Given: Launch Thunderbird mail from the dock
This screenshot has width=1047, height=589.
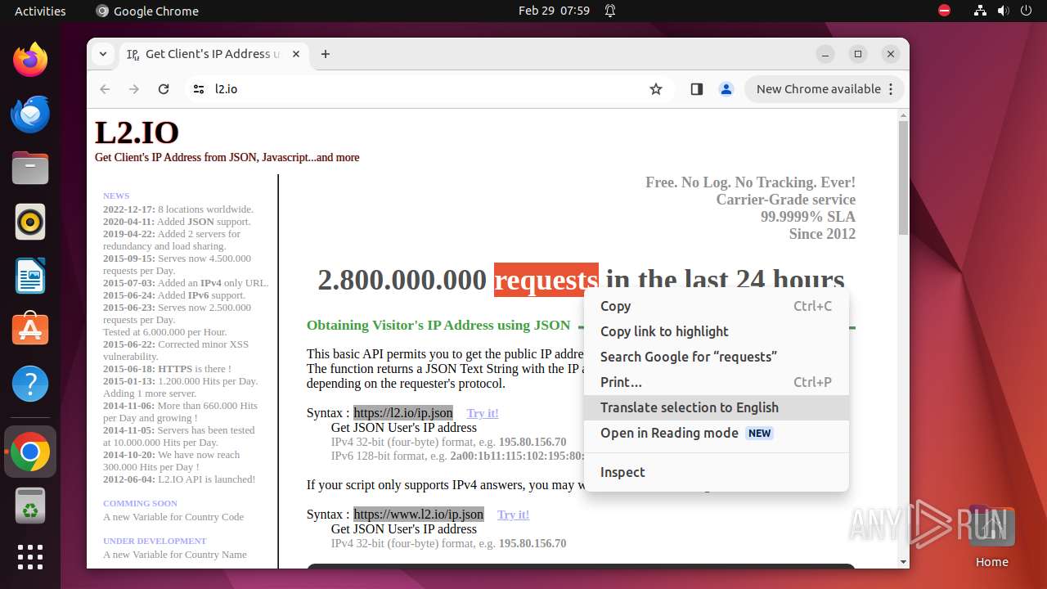Looking at the screenshot, I should coord(30,114).
